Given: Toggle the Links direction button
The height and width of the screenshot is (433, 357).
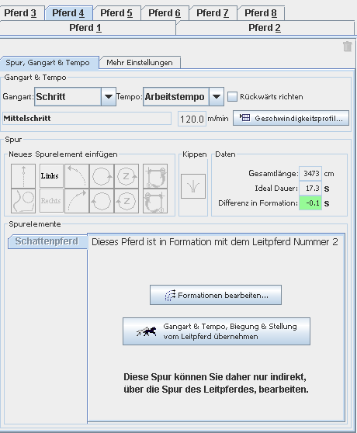Looking at the screenshot, I should coord(51,176).
